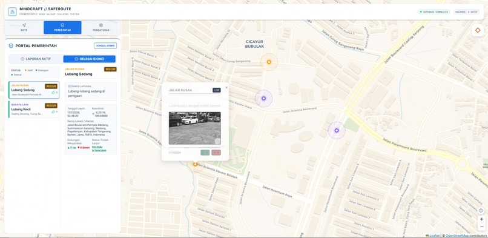
Task: Select the Lubang Sedang report card
Action: (34, 90)
